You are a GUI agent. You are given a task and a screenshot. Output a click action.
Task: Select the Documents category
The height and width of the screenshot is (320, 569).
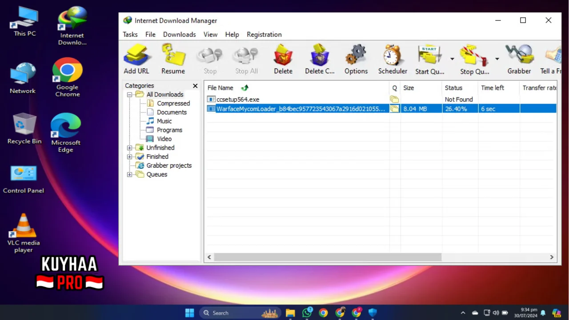tap(172, 112)
